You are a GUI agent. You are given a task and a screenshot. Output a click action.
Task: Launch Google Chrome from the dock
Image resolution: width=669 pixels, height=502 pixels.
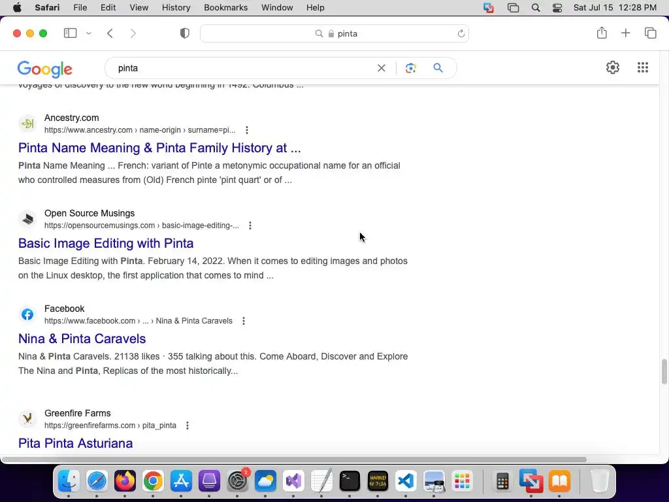point(153,482)
